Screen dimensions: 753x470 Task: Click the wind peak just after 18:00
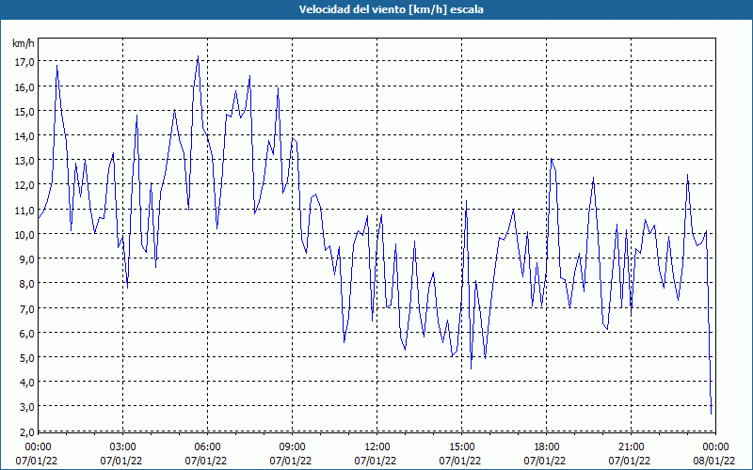552,159
